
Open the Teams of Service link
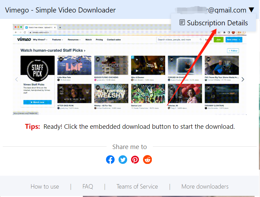tap(137, 187)
